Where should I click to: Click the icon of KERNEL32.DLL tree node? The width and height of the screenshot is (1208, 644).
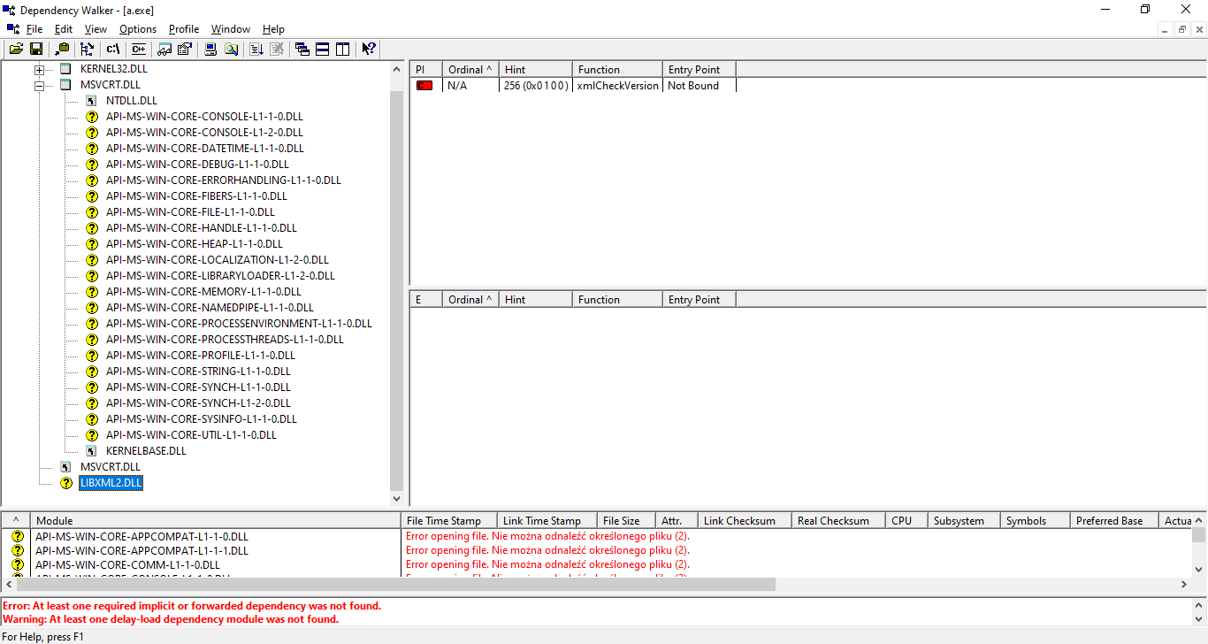65,69
